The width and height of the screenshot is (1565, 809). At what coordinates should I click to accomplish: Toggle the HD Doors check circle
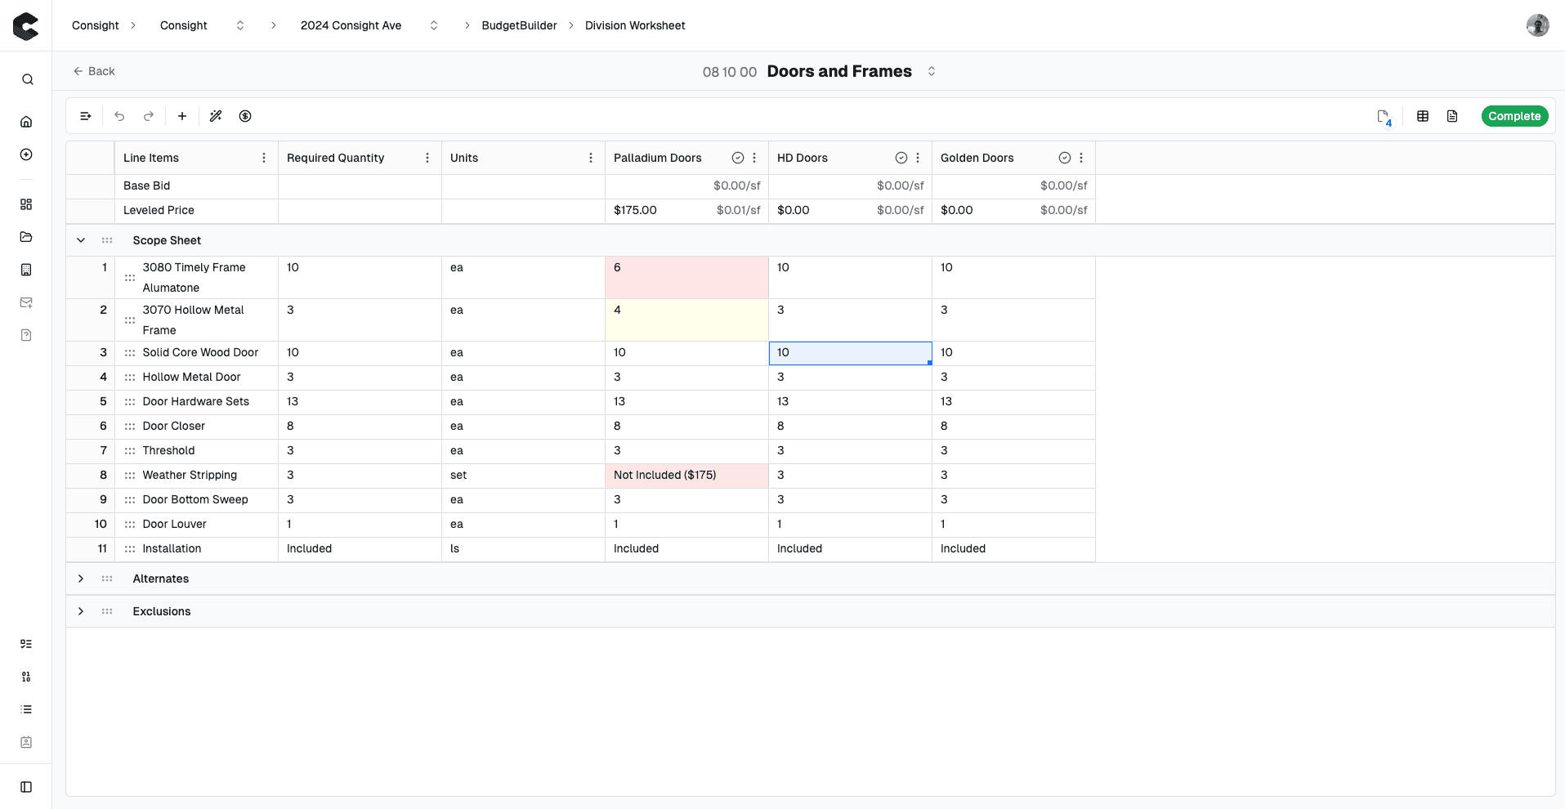pyautogui.click(x=901, y=158)
